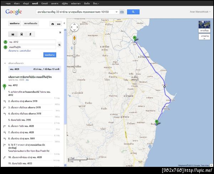Open the อื่นๆ more menu in top bar
The width and height of the screenshot is (214, 174).
(x=96, y=4)
